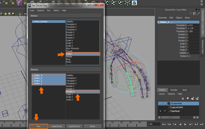Open the Show menu in Channel Box

coord(187,18)
